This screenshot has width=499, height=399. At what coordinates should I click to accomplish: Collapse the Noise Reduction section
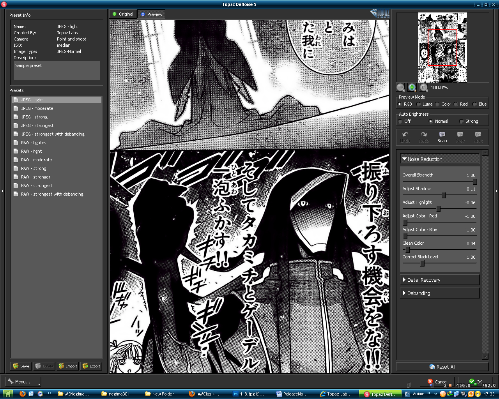pos(440,159)
